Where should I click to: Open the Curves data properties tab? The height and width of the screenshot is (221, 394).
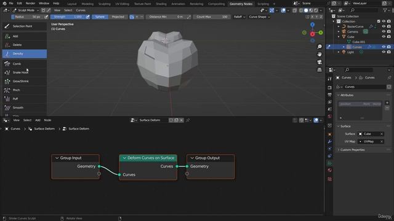point(330,163)
